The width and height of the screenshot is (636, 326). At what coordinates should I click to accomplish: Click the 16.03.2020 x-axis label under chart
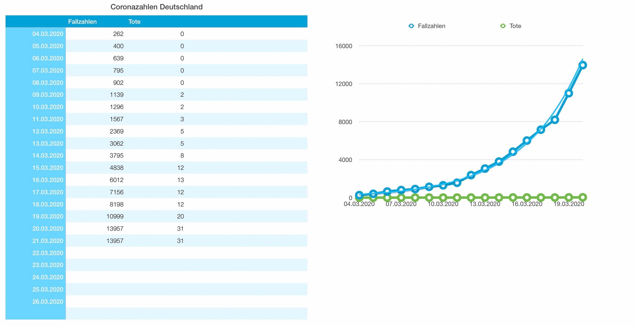point(527,204)
